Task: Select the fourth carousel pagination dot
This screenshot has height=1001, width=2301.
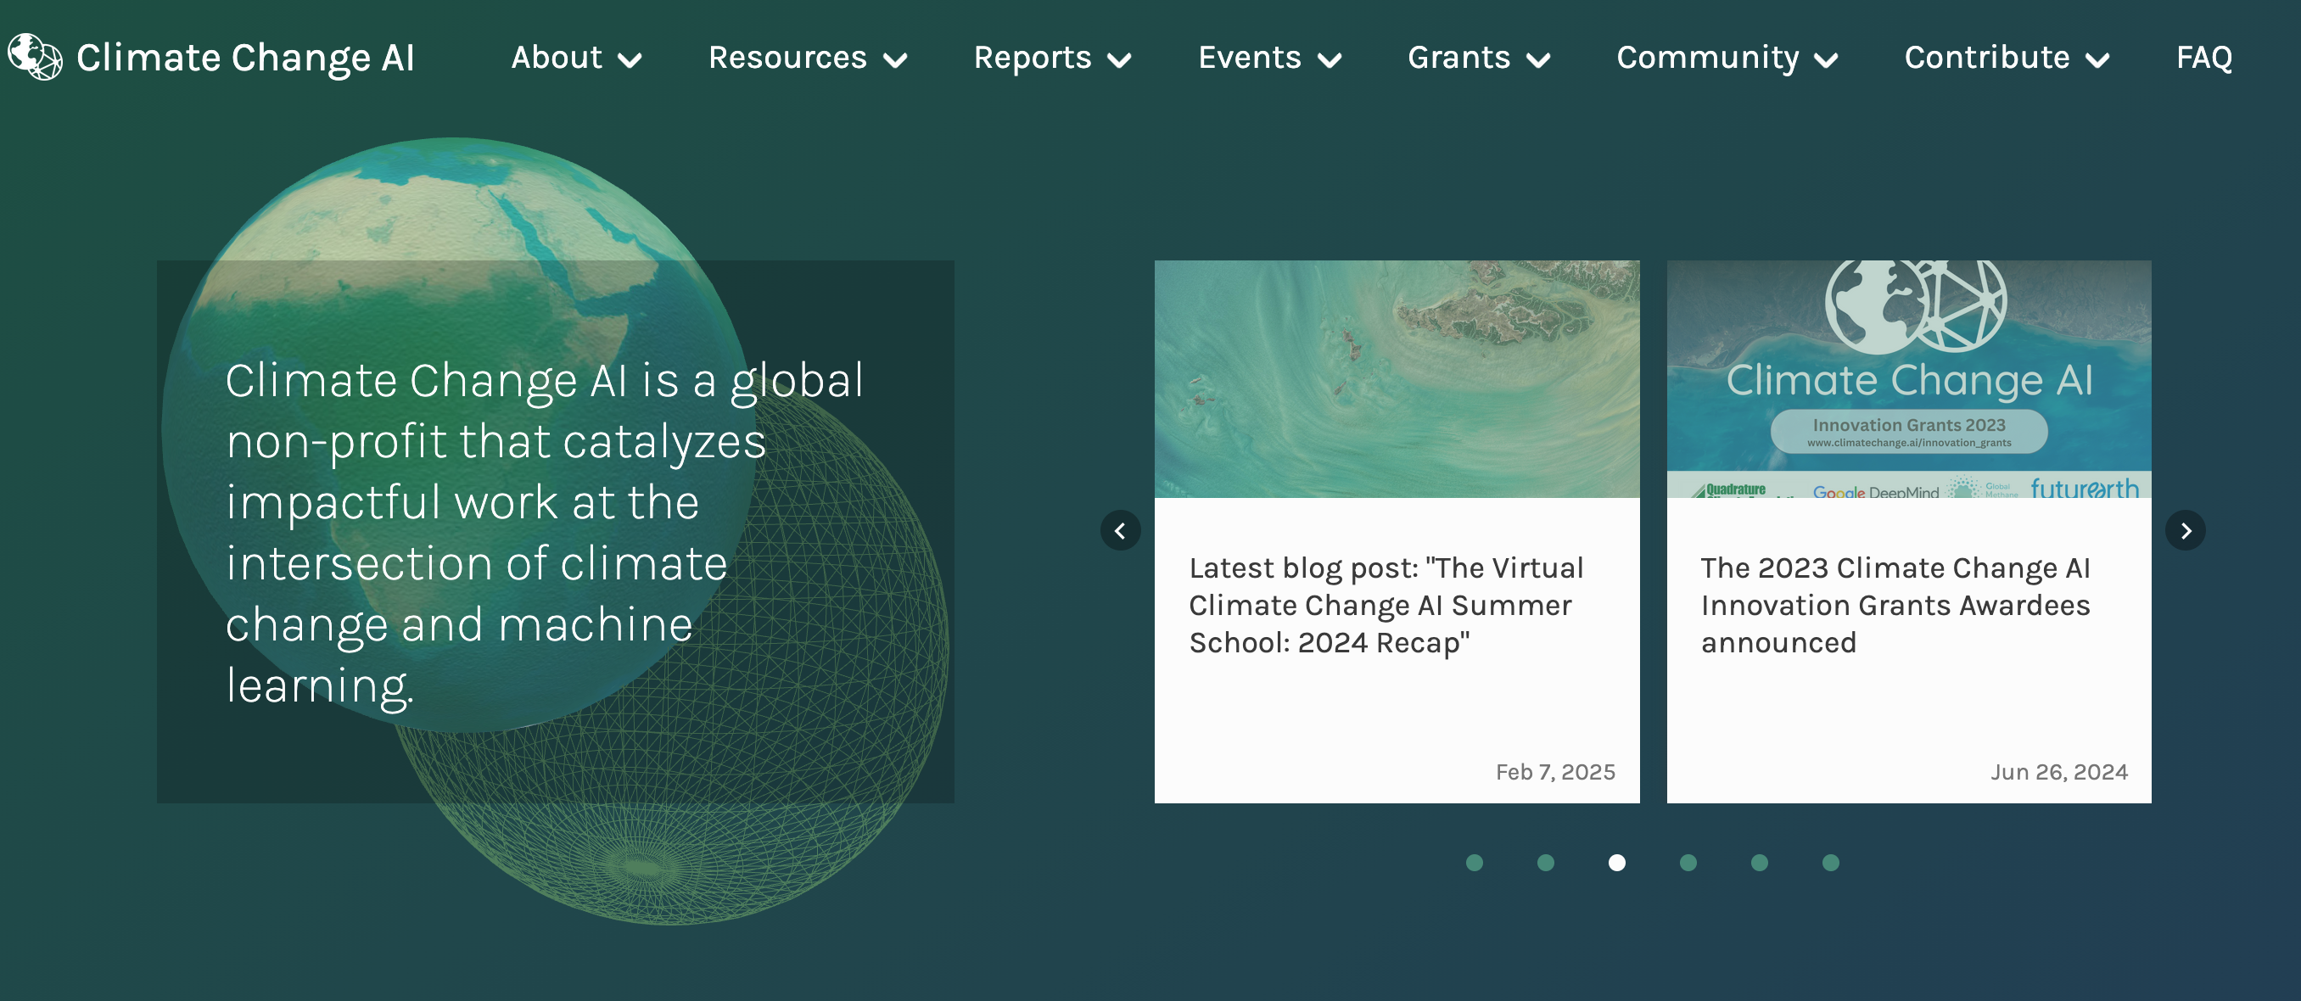Action: [x=1688, y=862]
